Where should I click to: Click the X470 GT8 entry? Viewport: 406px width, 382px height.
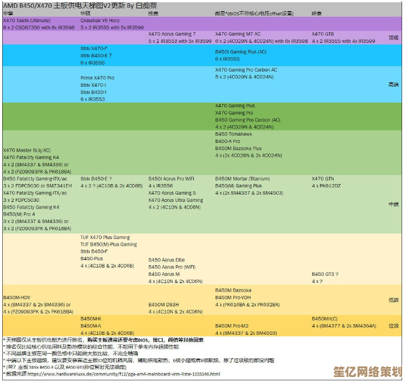pyautogui.click(x=323, y=34)
